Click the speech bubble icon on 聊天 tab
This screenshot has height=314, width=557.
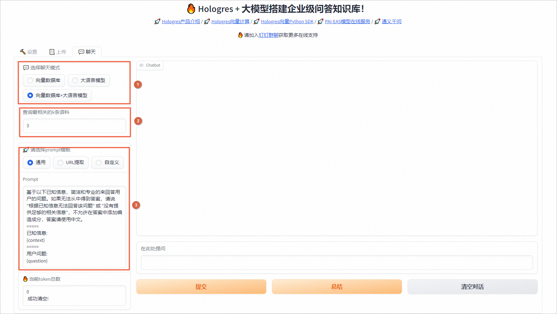point(81,52)
